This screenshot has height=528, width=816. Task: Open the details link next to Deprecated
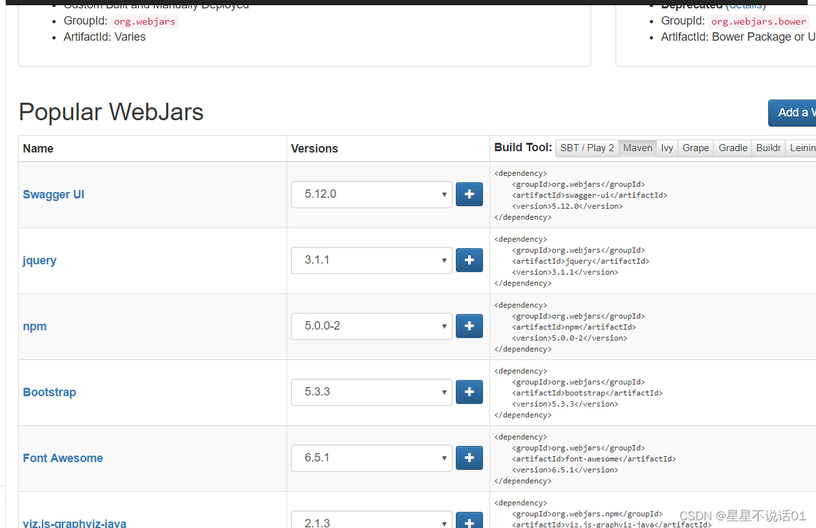746,5
